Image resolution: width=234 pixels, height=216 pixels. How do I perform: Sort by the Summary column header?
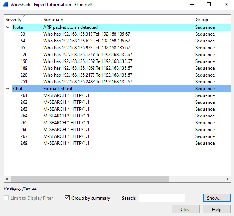pos(118,19)
